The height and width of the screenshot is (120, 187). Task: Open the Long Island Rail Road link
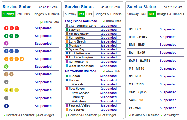coord(81,21)
